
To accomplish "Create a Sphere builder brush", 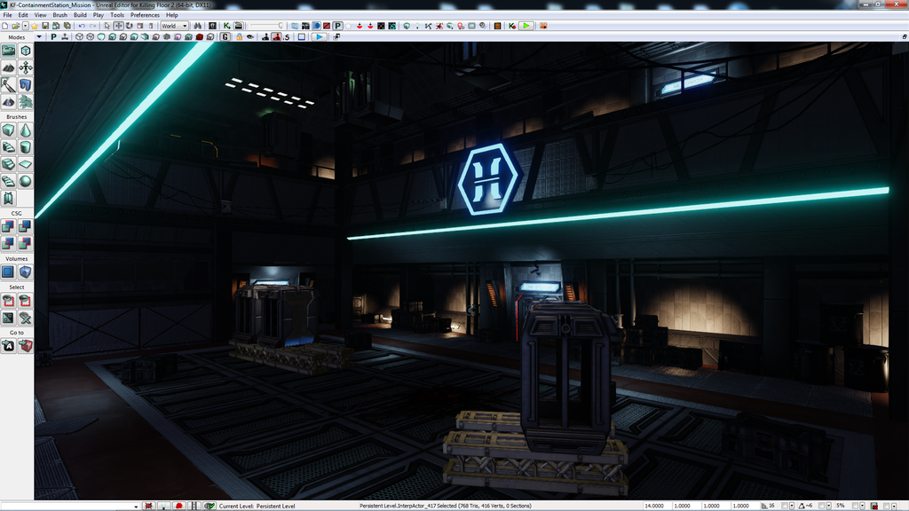I will click(x=26, y=181).
